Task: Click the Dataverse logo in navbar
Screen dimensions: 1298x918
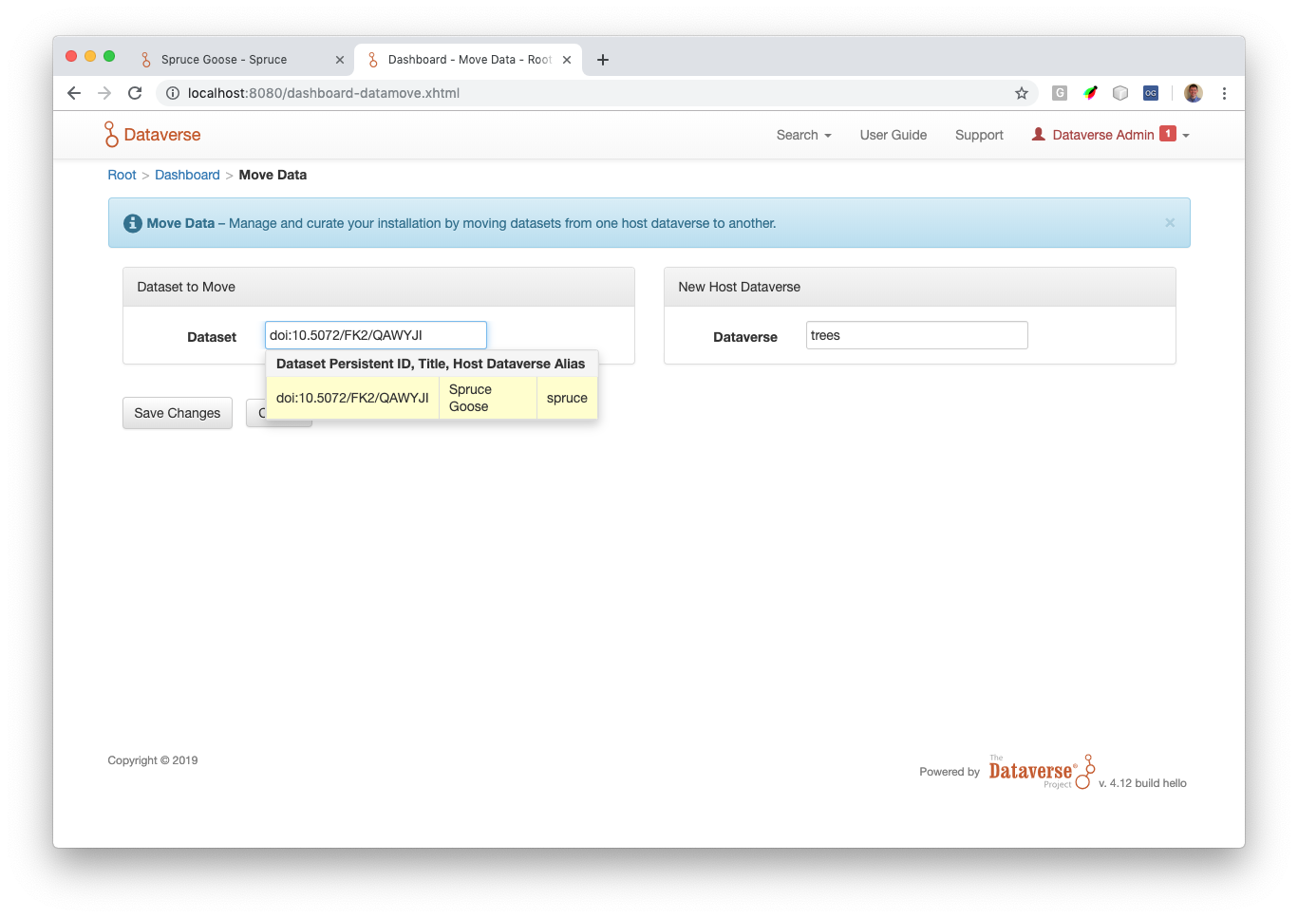Action: 152,135
